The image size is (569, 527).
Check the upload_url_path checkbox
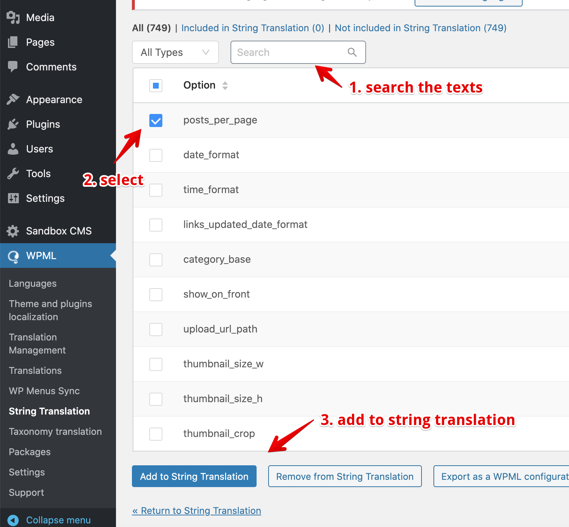point(156,330)
